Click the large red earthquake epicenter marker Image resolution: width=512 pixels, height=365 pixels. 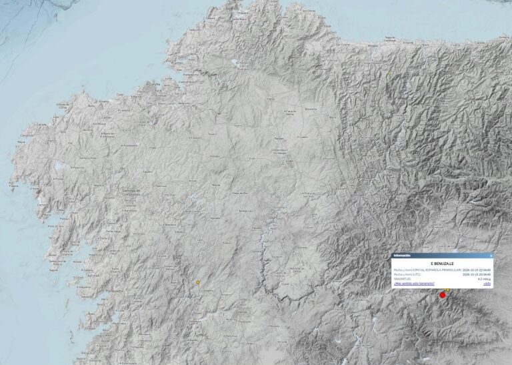coord(443,295)
